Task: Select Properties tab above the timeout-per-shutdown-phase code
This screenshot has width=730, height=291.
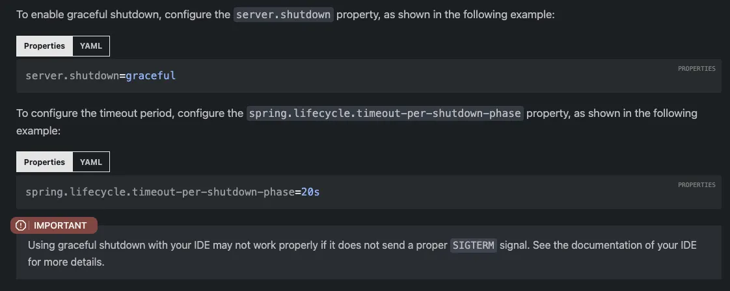Action: coord(44,162)
